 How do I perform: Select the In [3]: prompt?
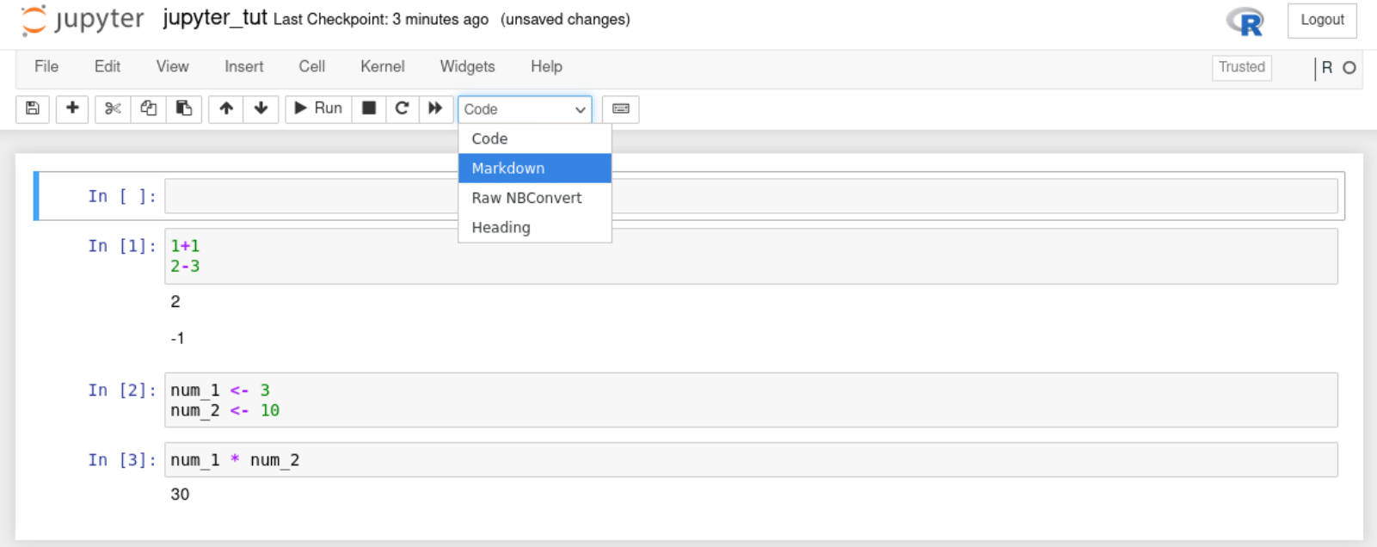(122, 460)
